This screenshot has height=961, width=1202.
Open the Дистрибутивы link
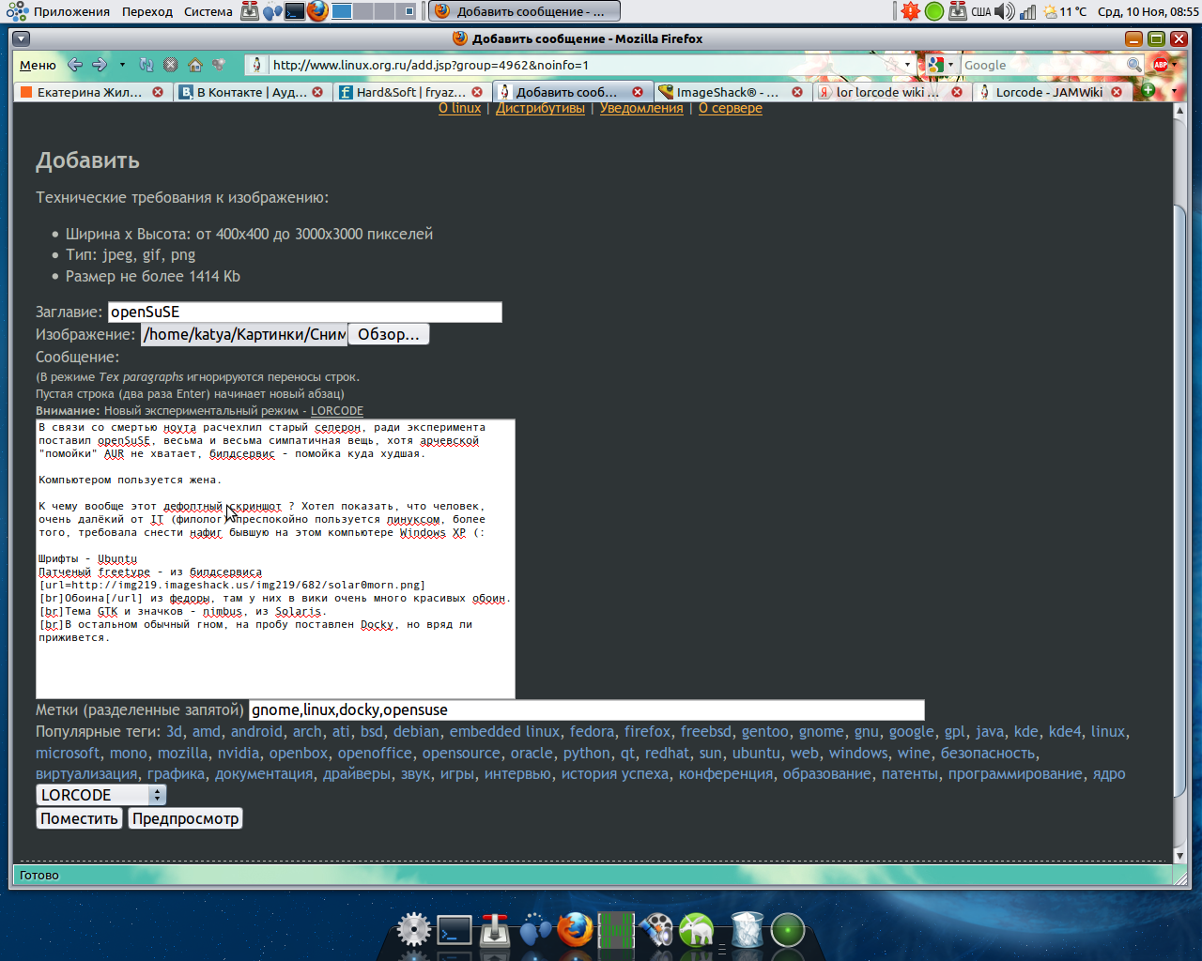(540, 108)
